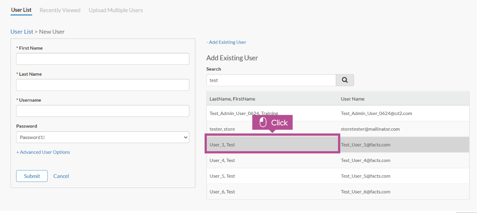Select Test_User_5@facts.com cell
The height and width of the screenshot is (213, 477).
365,176
